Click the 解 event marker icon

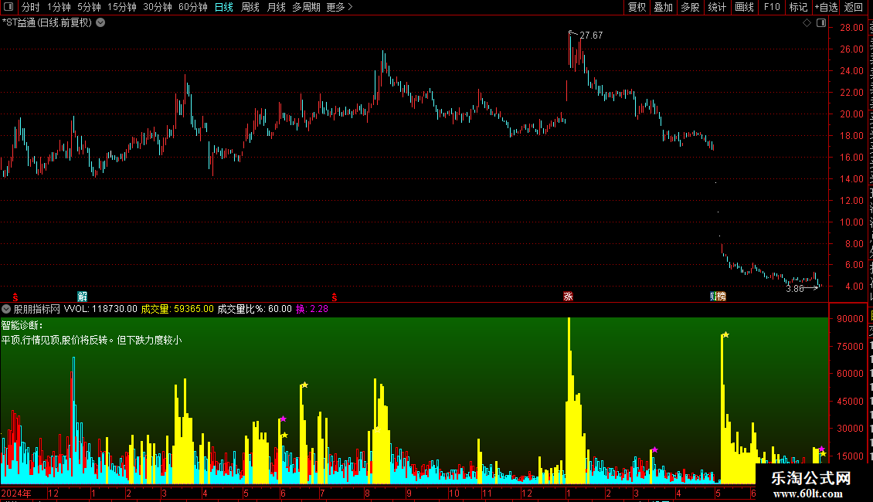83,296
